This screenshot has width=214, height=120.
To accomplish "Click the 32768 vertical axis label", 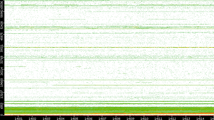I will point(2,60).
